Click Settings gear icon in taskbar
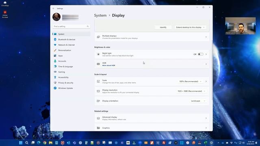The width and height of the screenshot is (260, 146). [x=211, y=143]
